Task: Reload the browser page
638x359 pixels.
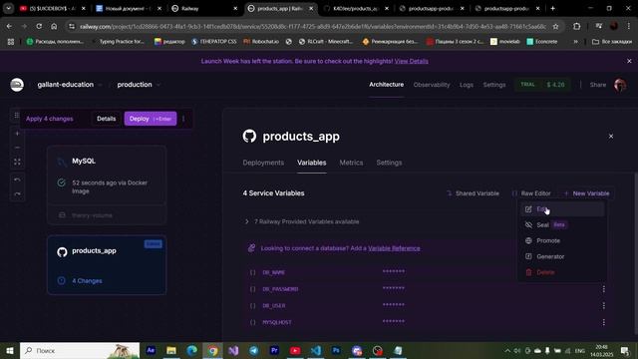Action: pyautogui.click(x=39, y=26)
